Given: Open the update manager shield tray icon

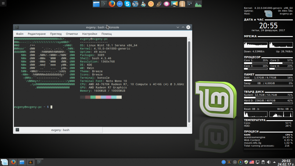Looking at the screenshot, I should [246, 162].
